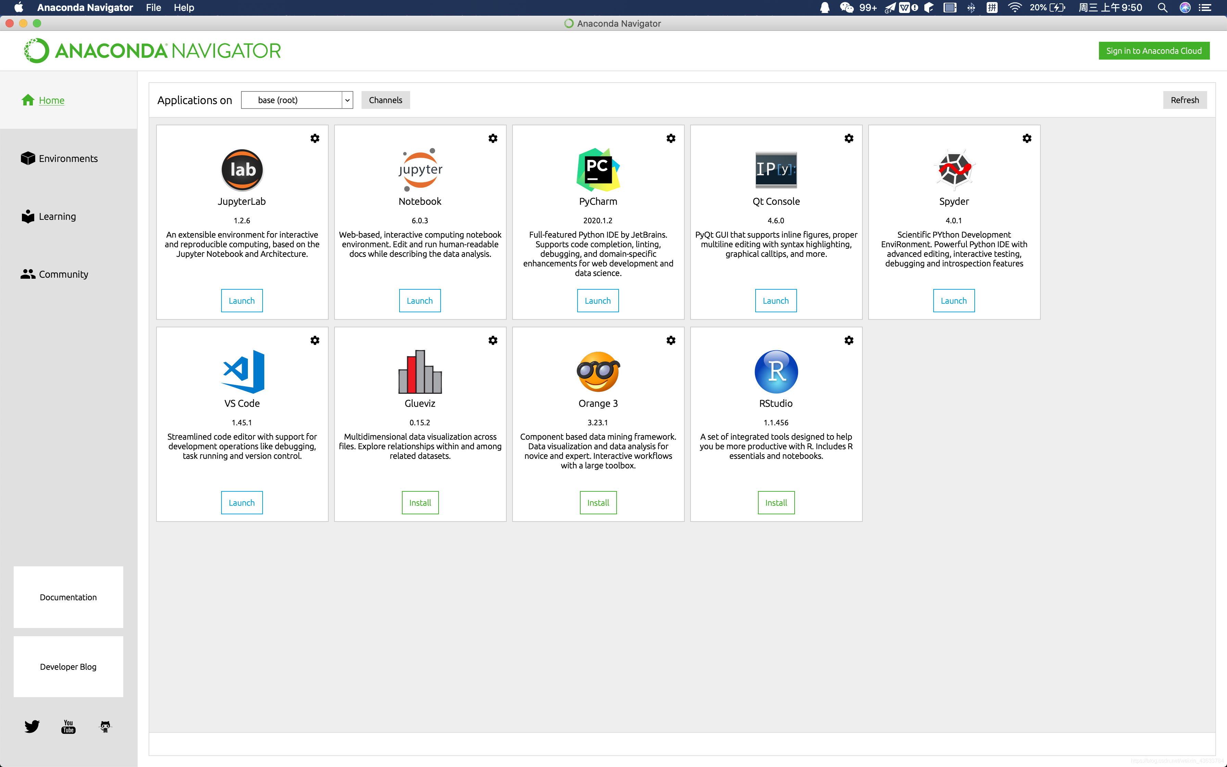The height and width of the screenshot is (767, 1227).
Task: Open the Apple menu
Action: tap(19, 8)
